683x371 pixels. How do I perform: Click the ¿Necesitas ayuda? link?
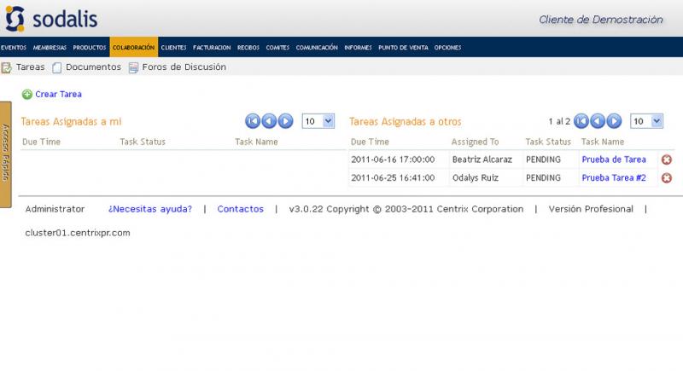pos(149,209)
